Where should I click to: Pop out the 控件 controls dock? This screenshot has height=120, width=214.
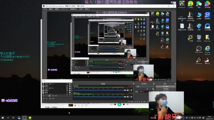(175, 84)
